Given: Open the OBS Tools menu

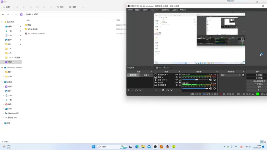Looking at the screenshot, I should click(175, 10).
